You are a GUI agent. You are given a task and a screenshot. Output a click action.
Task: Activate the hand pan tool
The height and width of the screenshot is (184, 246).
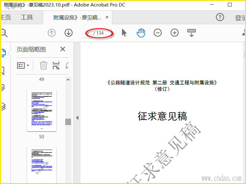141,33
